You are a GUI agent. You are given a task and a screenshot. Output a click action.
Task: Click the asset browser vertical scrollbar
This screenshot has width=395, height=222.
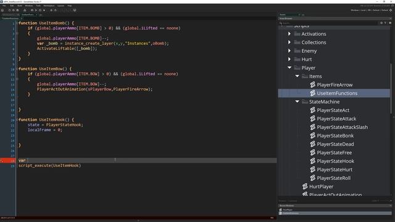[391, 88]
